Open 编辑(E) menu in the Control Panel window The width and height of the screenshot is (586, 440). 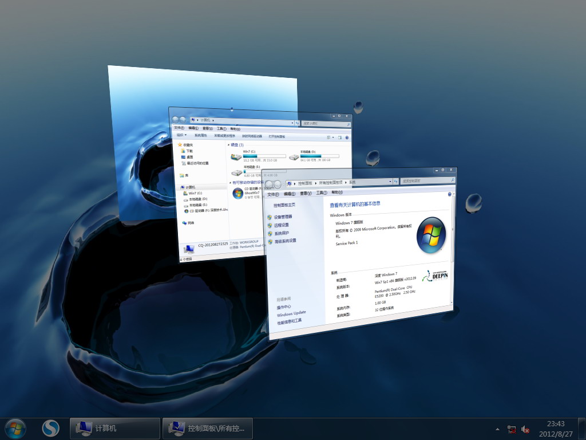pos(289,194)
